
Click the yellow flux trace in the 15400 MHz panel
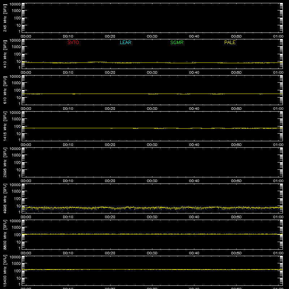pyautogui.click(x=152, y=269)
